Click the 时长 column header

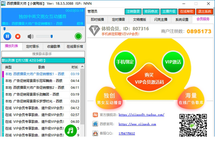[x=75, y=67]
